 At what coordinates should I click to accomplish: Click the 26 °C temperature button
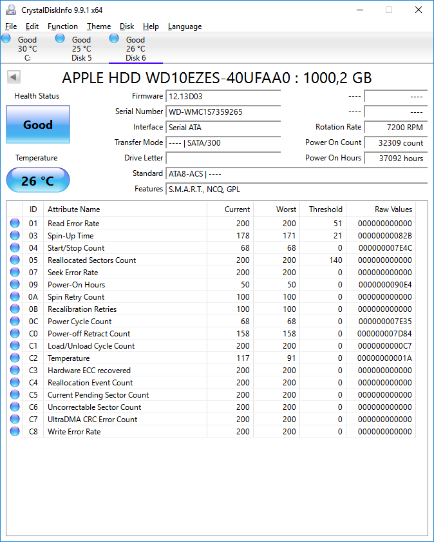pyautogui.click(x=38, y=180)
